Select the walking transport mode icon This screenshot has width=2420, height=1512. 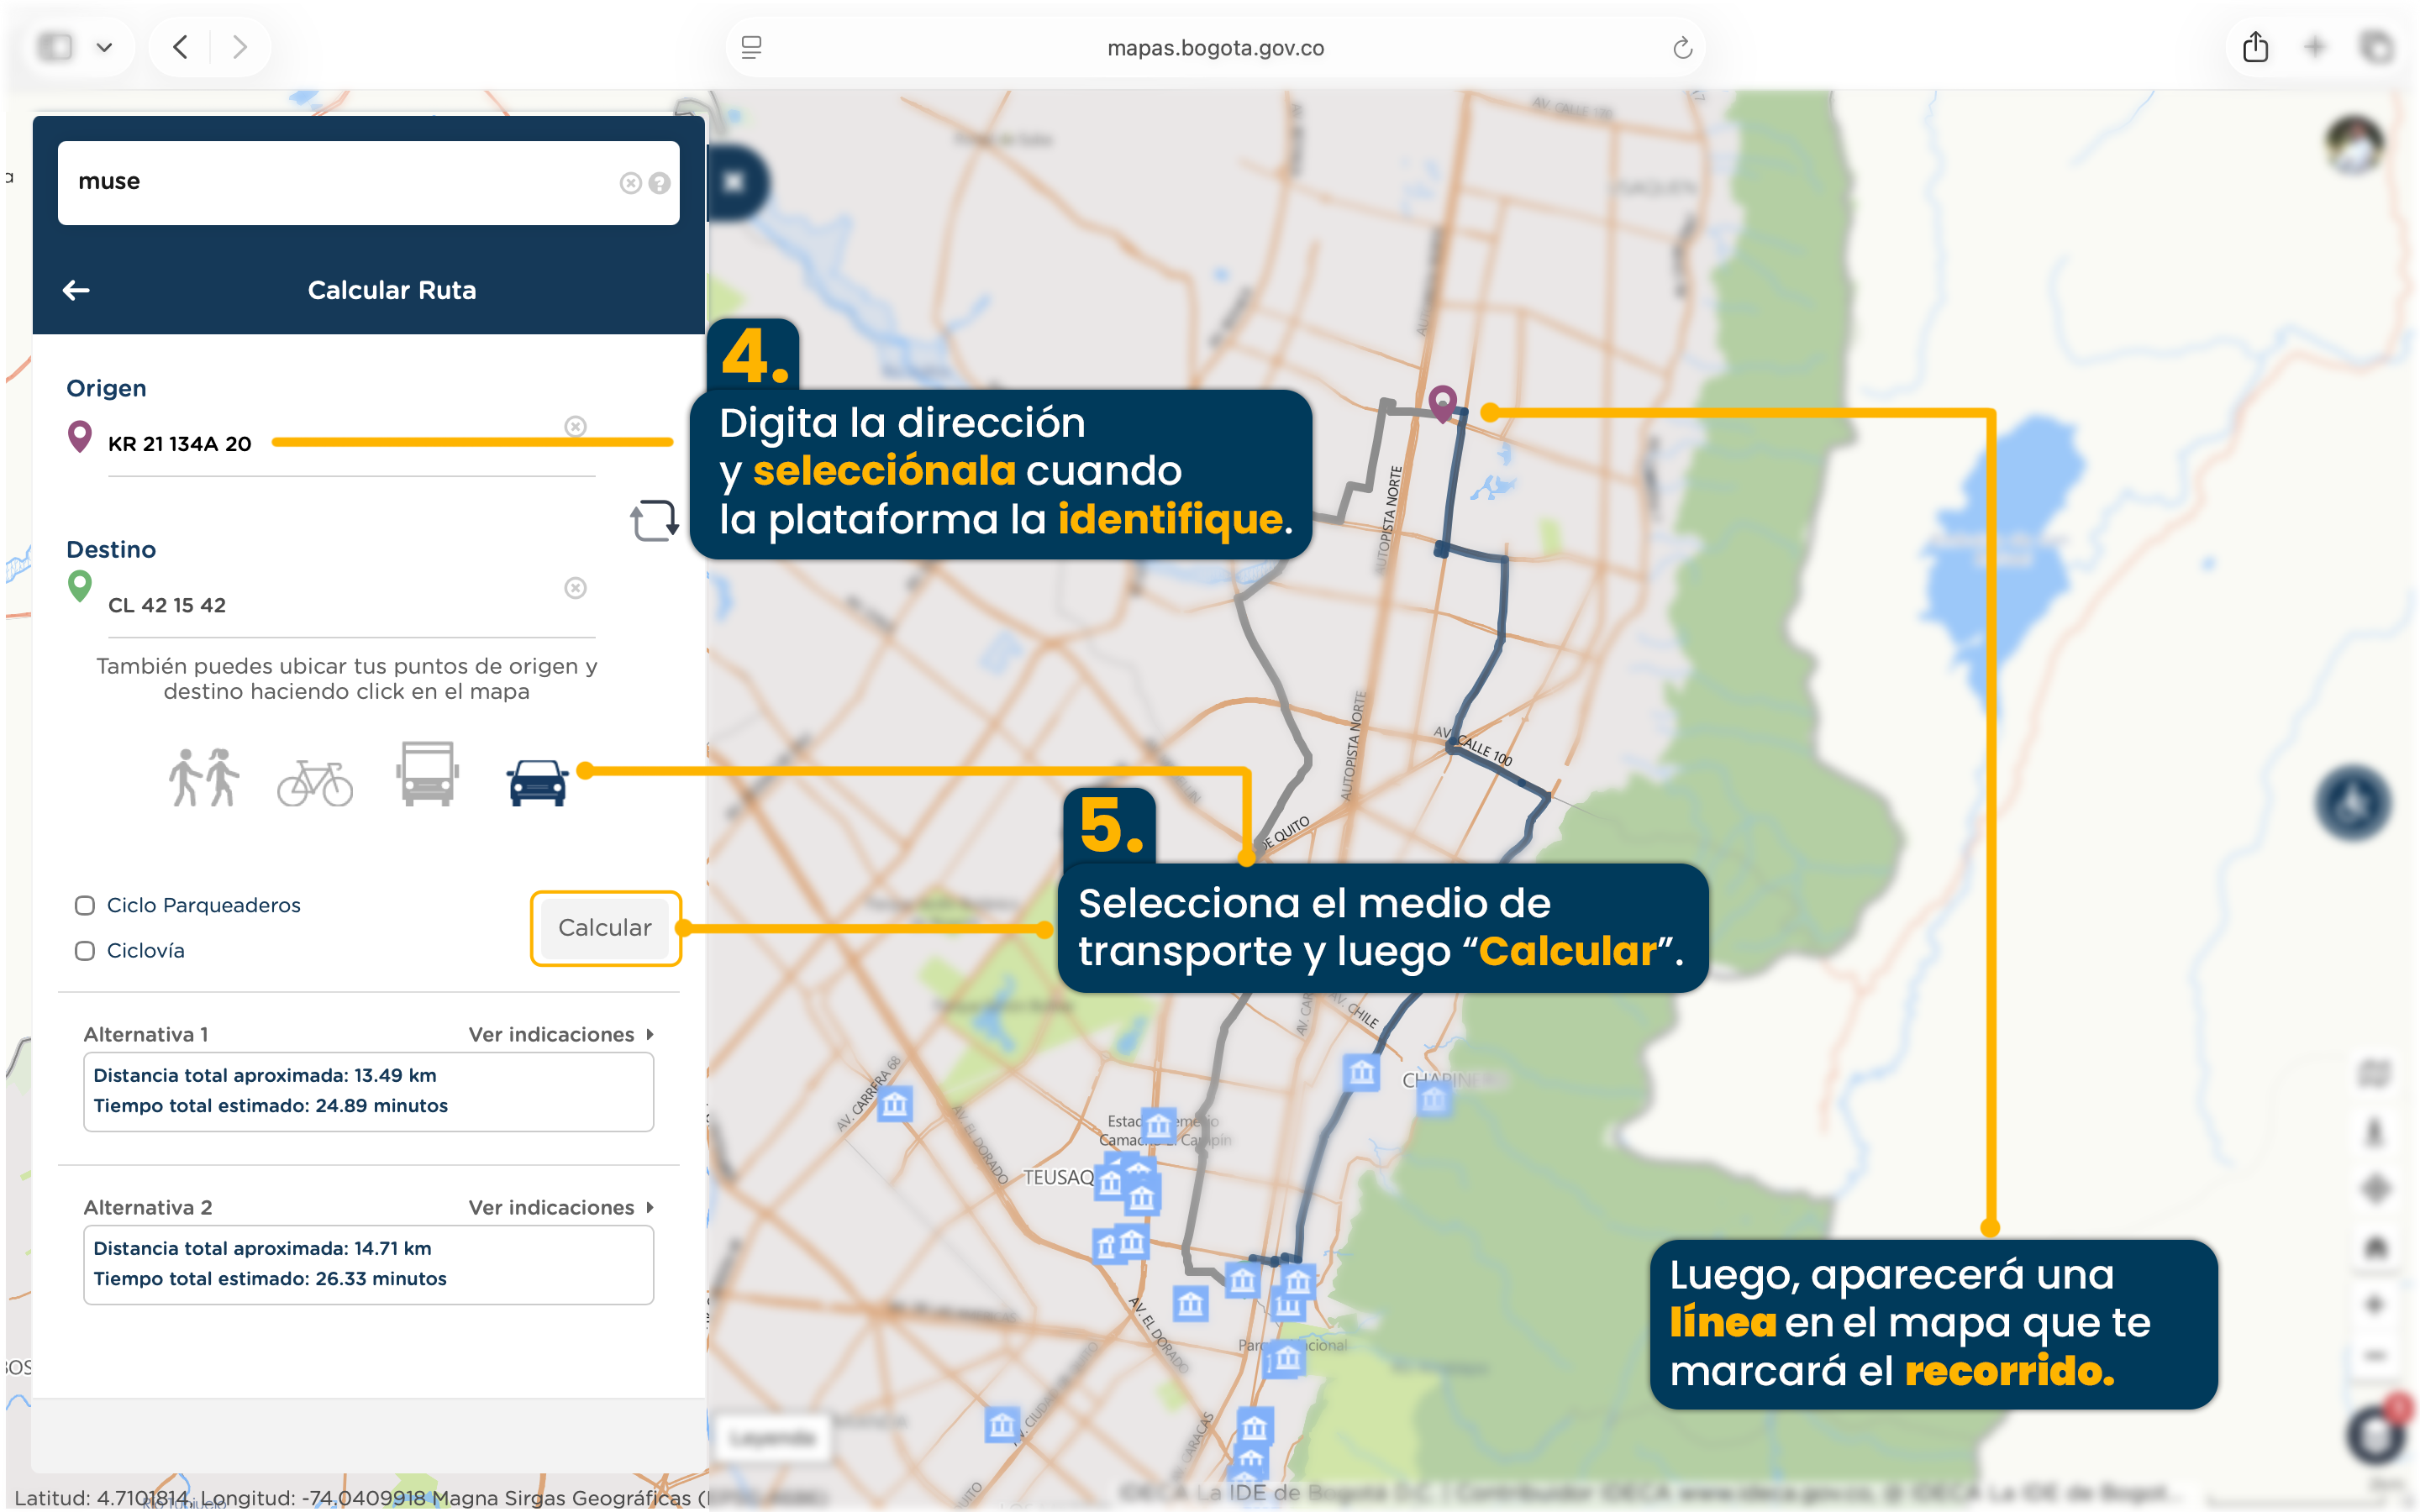point(203,777)
